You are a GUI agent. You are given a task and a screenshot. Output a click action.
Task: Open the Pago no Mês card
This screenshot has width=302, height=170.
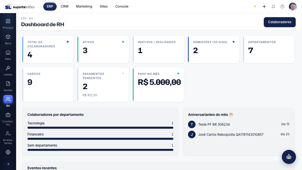point(159,85)
